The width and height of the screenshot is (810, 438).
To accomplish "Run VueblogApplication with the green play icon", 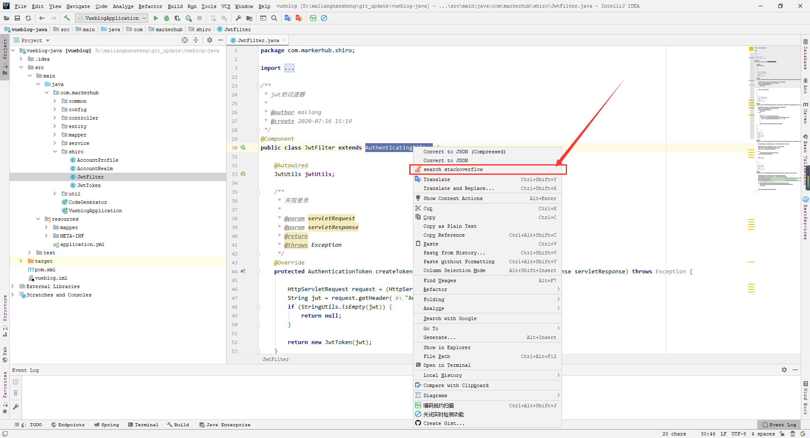I will 156,18.
